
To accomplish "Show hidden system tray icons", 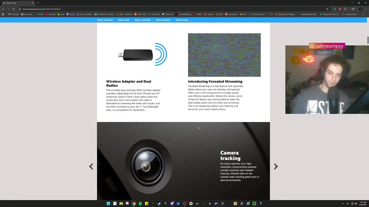I will coord(343,204).
